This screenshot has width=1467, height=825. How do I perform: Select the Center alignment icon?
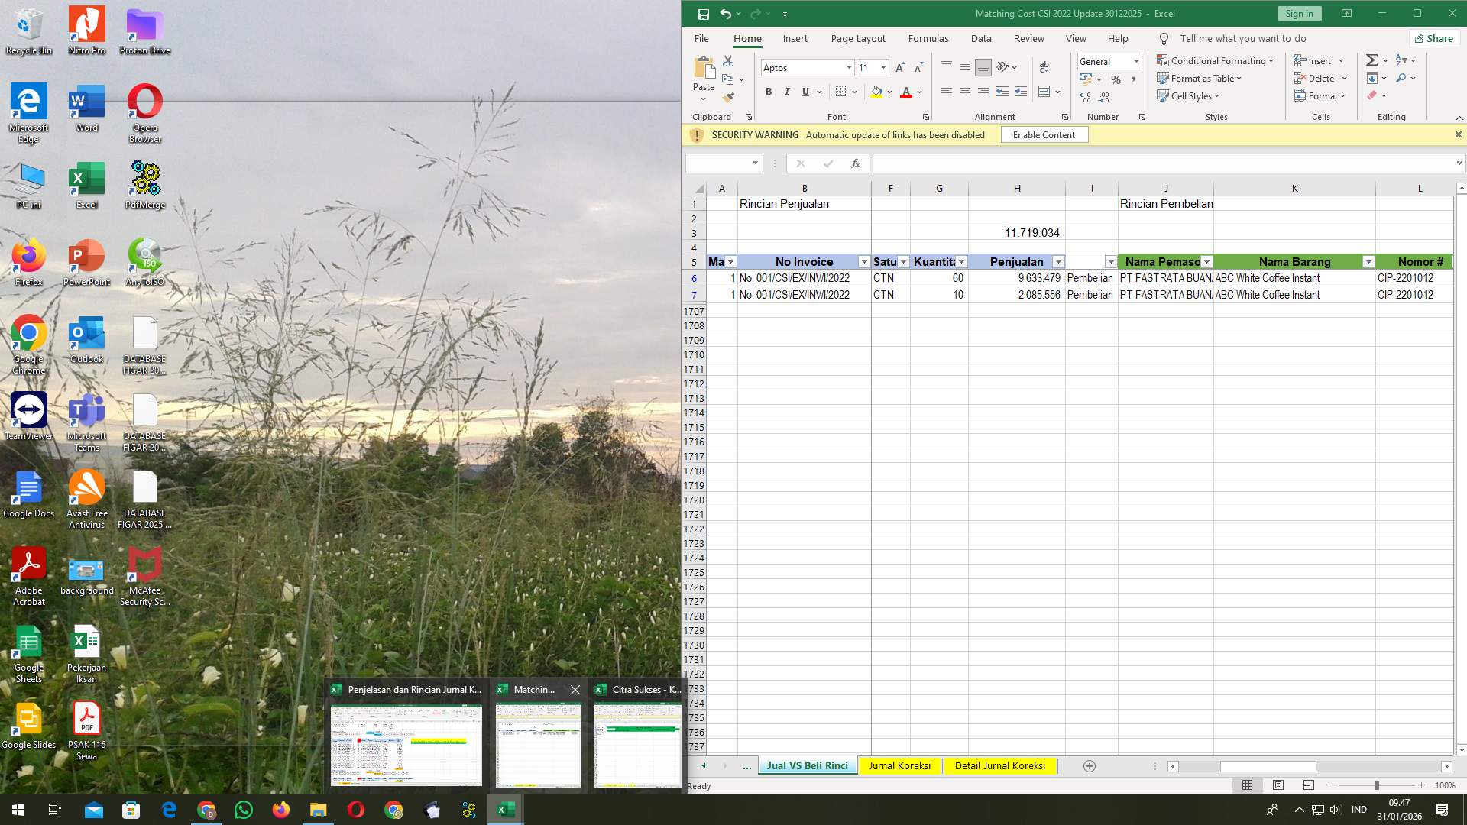965,92
